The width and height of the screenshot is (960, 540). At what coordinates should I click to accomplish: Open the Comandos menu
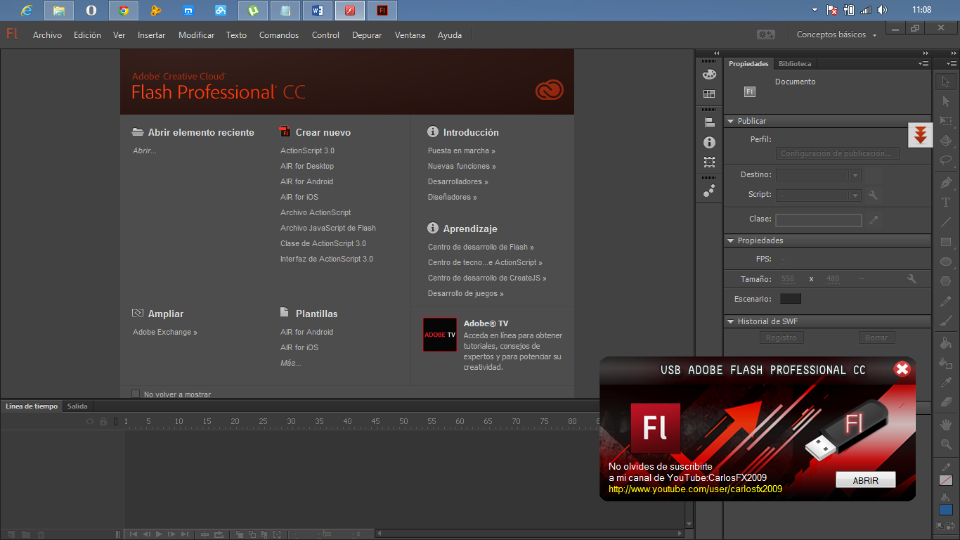[x=279, y=35]
